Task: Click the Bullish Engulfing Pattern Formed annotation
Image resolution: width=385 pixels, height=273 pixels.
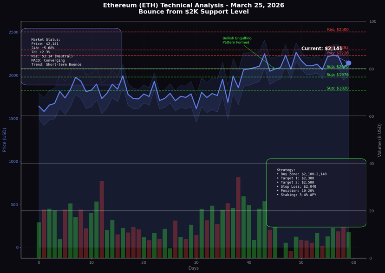Action: 237,40
